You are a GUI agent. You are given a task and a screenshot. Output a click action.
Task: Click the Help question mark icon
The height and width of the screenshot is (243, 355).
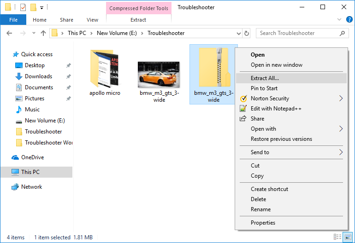pyautogui.click(x=348, y=20)
